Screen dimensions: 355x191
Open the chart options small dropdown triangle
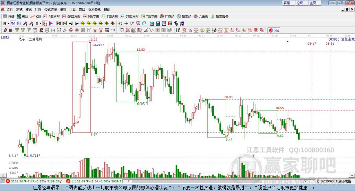[288, 41]
